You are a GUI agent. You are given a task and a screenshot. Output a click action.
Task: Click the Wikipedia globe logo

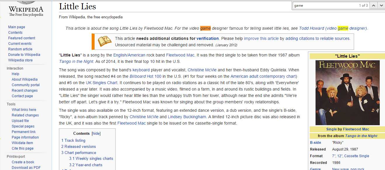point(26,2)
